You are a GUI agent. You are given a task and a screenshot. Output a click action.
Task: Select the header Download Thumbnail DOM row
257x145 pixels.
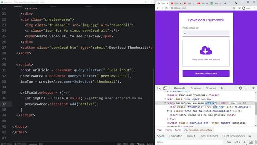194,95
